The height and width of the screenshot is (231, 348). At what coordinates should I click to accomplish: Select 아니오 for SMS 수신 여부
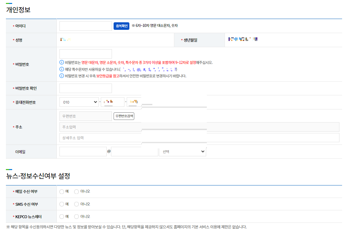click(76, 204)
